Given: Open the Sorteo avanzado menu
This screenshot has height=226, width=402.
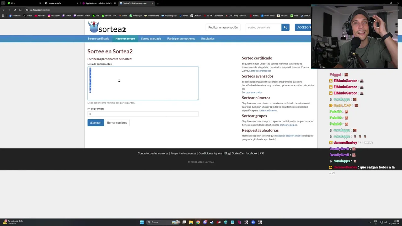Looking at the screenshot, I should click(151, 39).
